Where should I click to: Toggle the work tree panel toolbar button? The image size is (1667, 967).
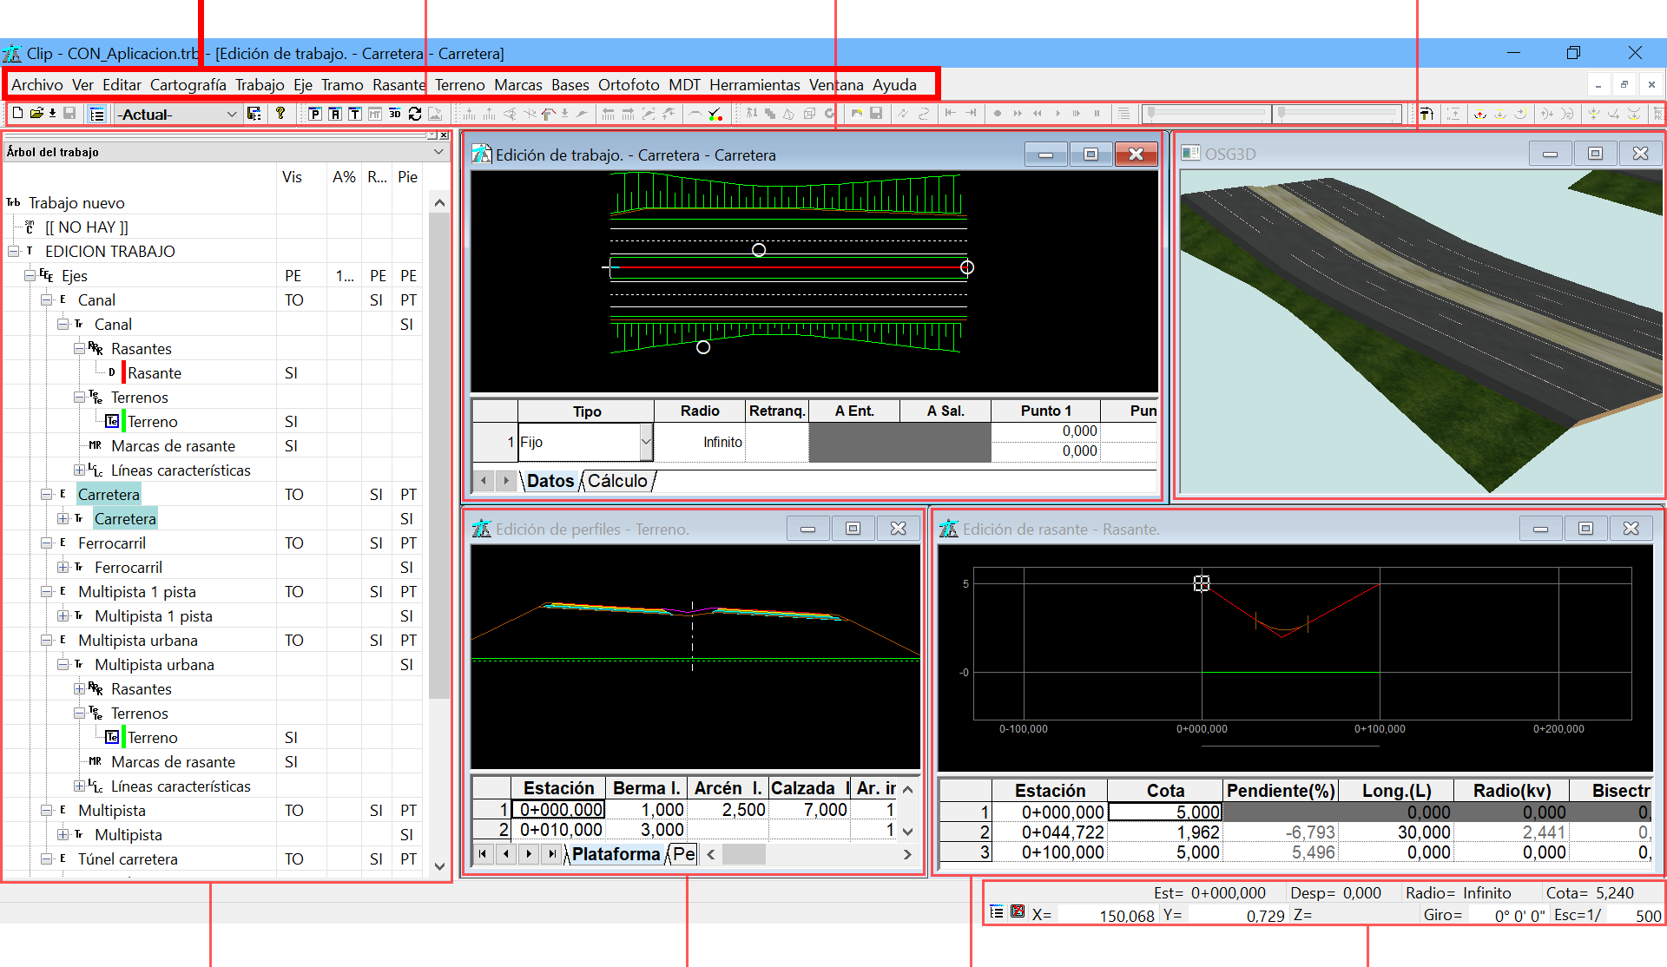point(97,114)
